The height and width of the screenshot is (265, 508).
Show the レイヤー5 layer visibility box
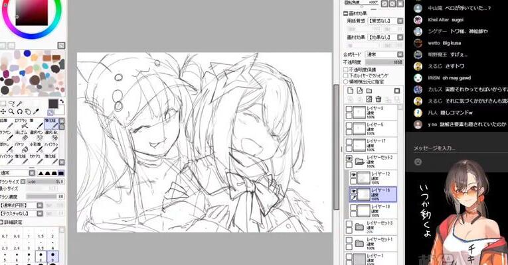[349, 125]
